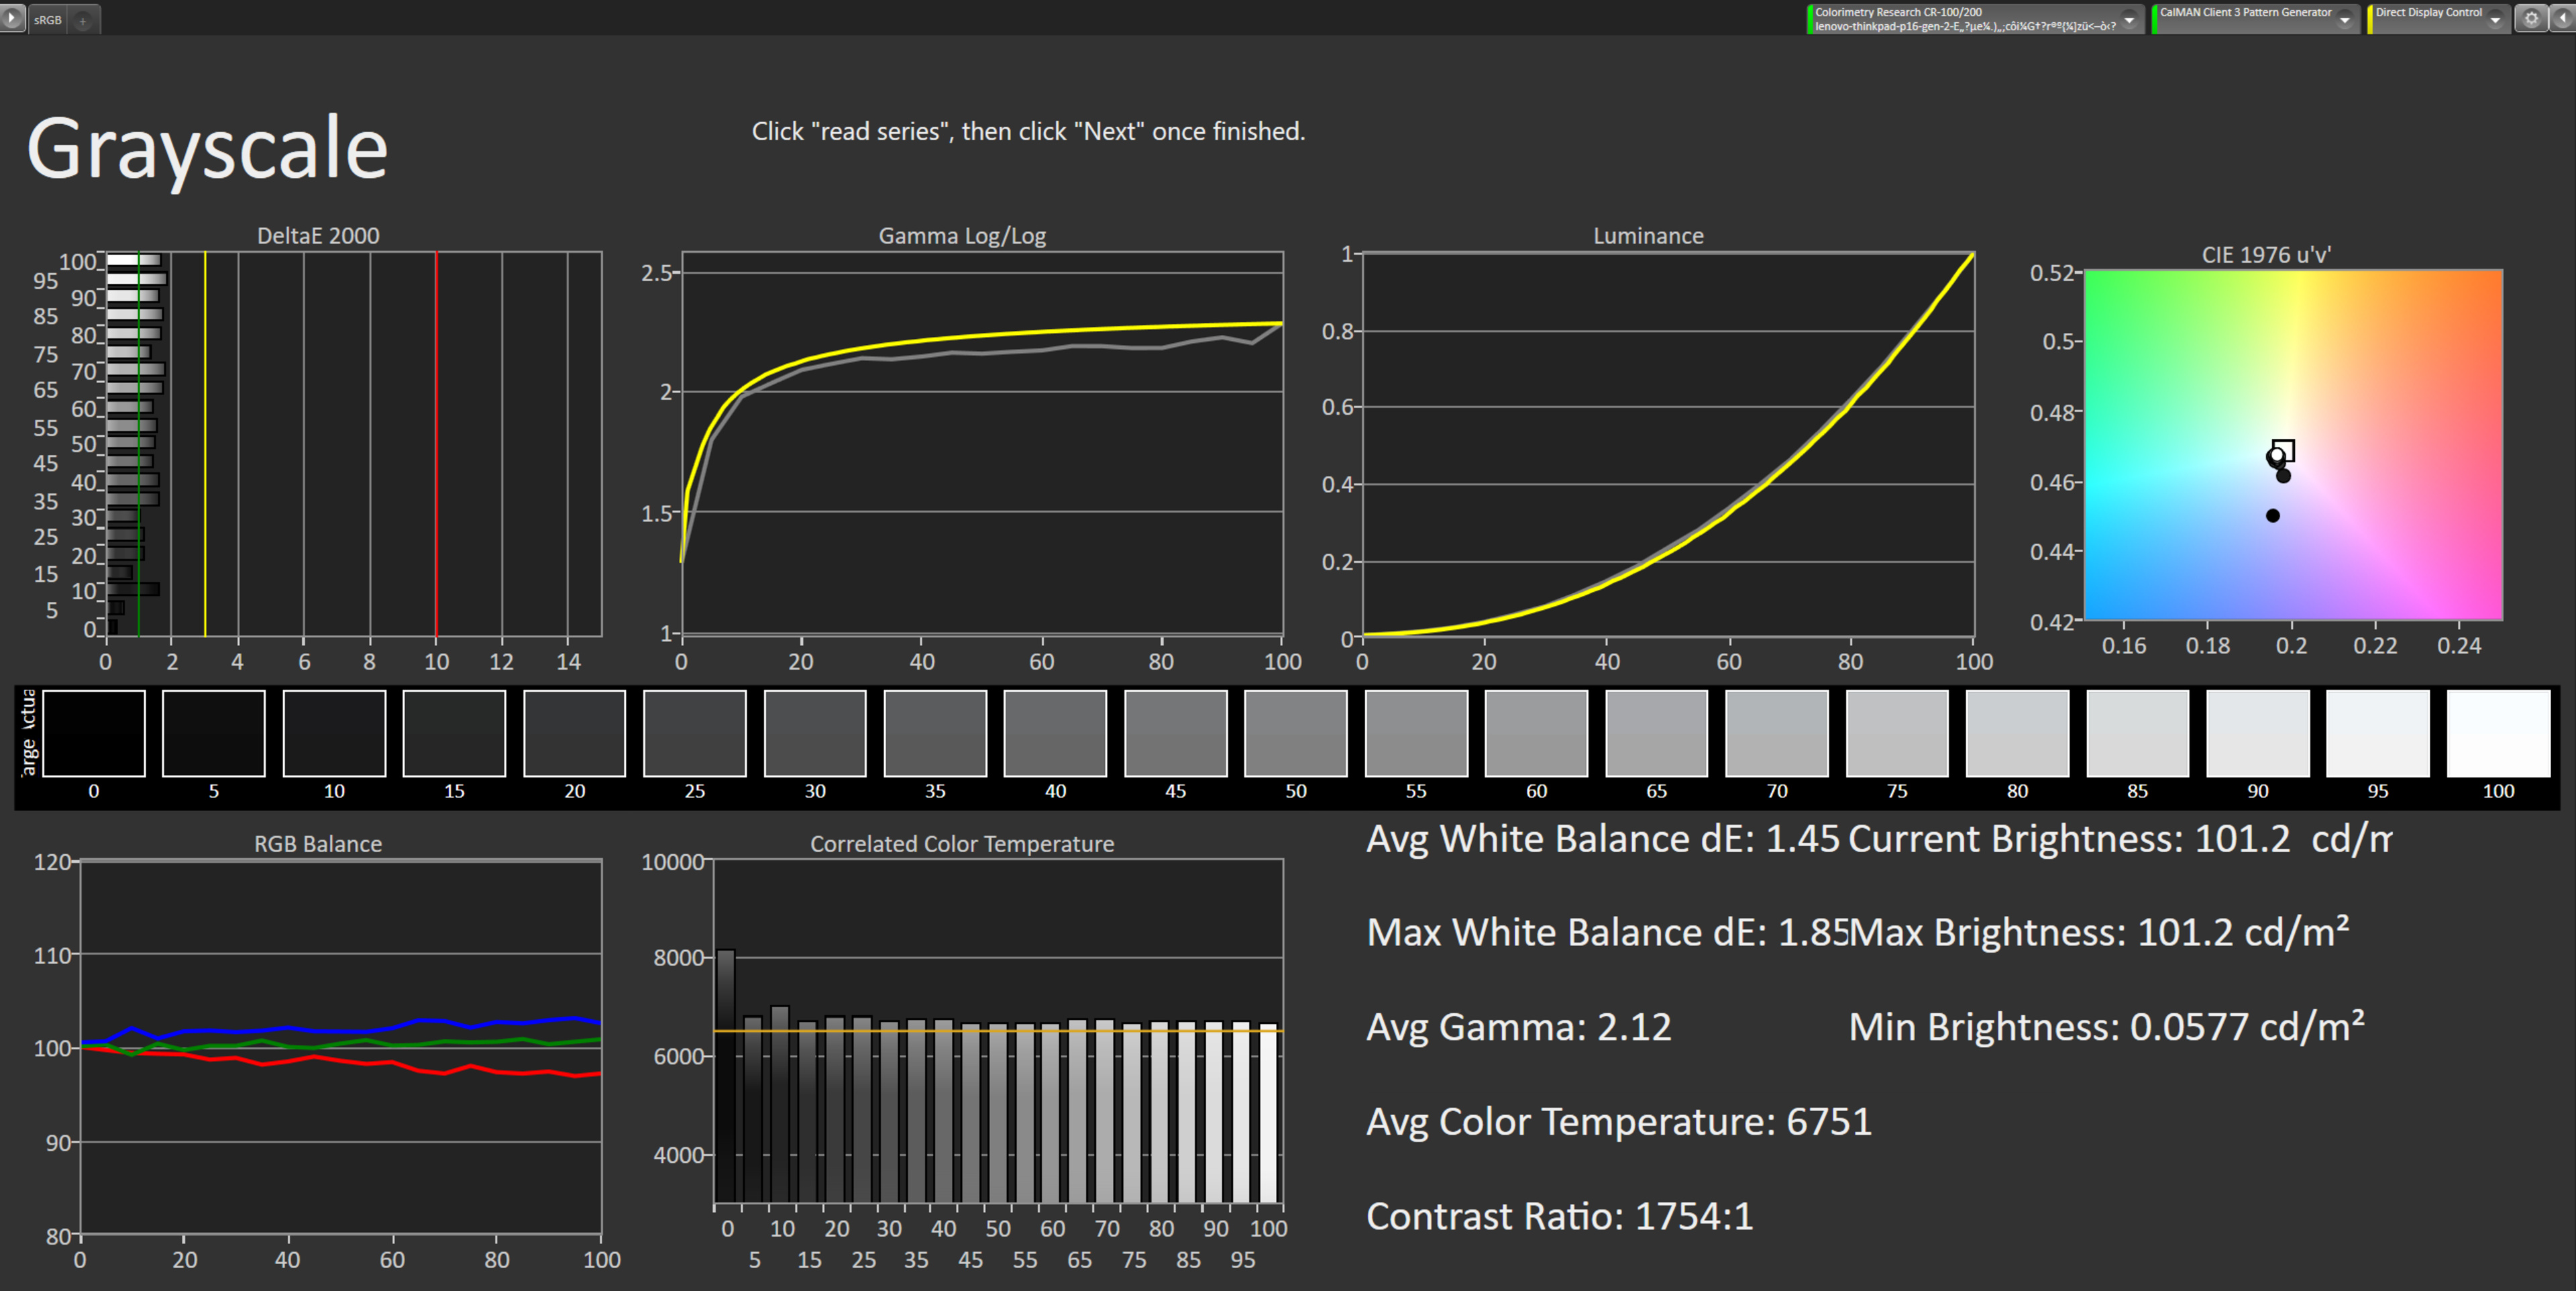The width and height of the screenshot is (2576, 1291).
Task: Expand CalMAN Client 3 Pattern Generator dropdown
Action: (2344, 19)
